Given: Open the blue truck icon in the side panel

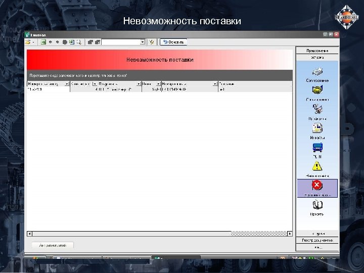Looking at the screenshot, I should [x=317, y=148].
